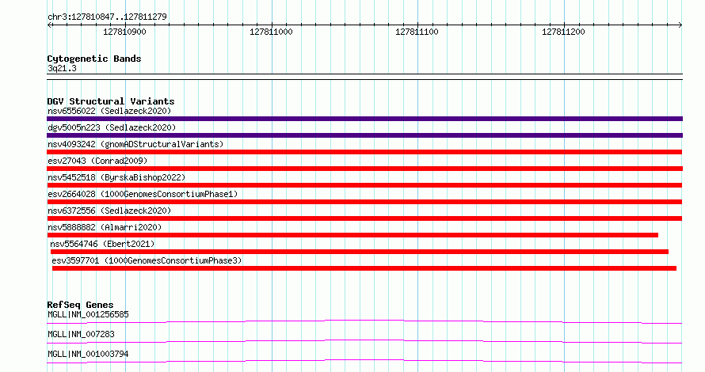Open the DGV Structural Variants track header
705x372 pixels.
(x=111, y=101)
